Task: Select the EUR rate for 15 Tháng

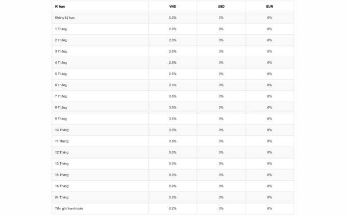Action: [269, 175]
